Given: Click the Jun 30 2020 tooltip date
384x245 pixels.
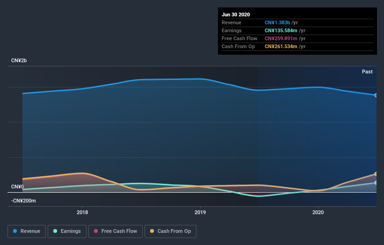Looking at the screenshot, I should point(236,14).
